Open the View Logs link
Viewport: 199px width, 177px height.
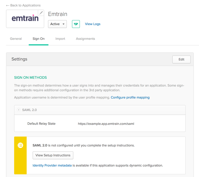[93, 24]
